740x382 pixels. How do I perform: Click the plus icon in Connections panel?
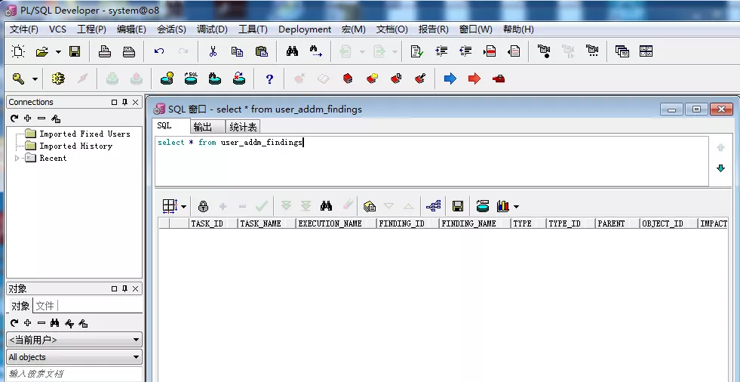click(x=27, y=119)
